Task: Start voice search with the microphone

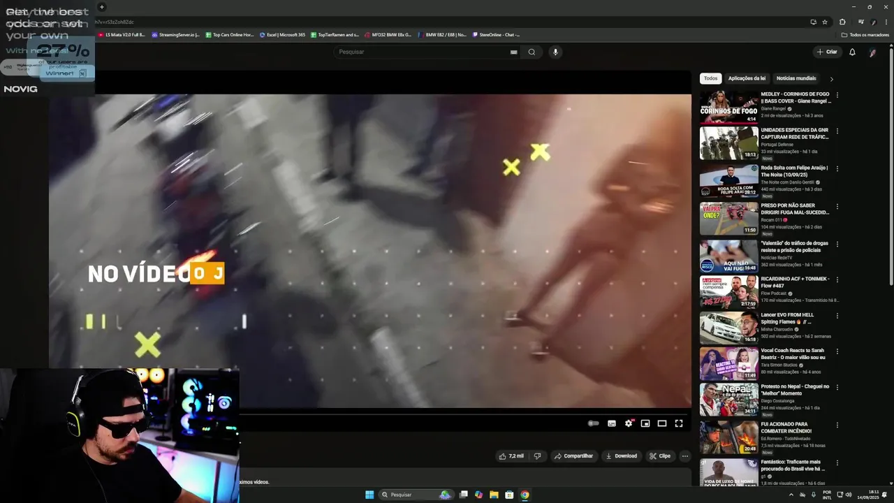Action: [x=555, y=52]
